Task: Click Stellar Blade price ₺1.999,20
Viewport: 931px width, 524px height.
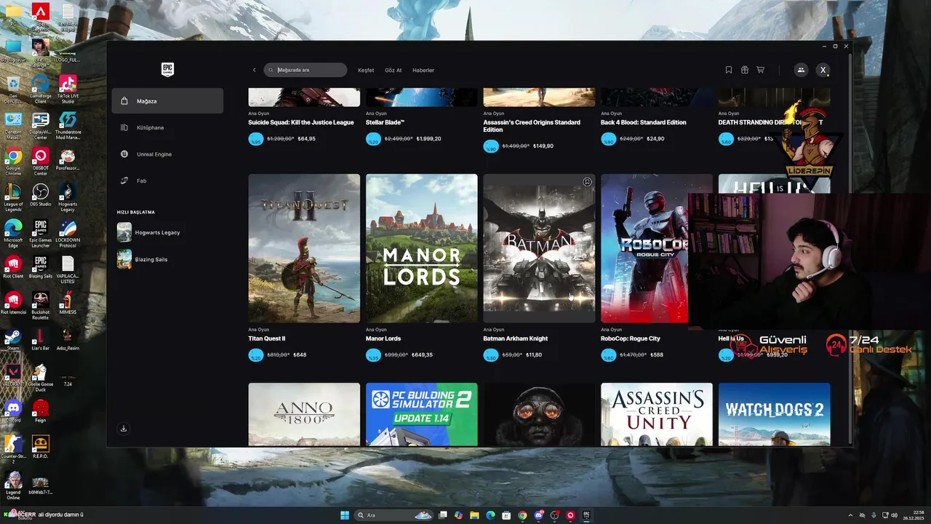Action: tap(428, 139)
